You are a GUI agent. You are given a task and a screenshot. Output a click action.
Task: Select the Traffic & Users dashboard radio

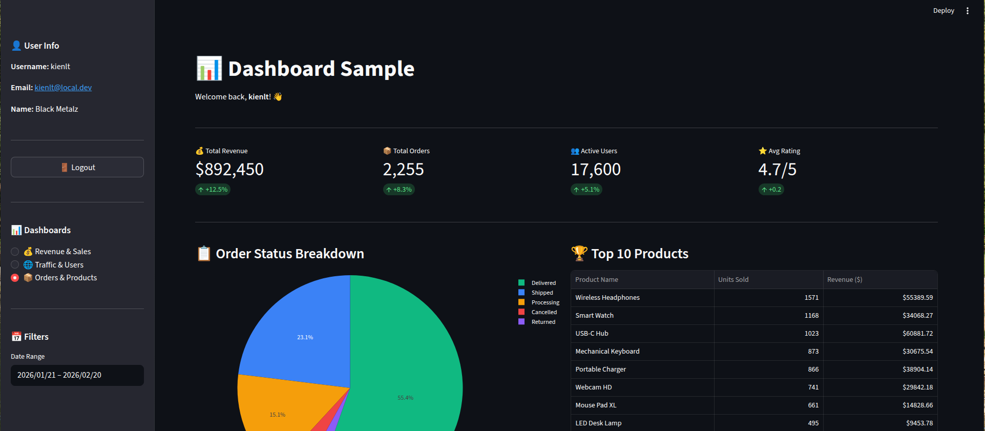(x=15, y=265)
